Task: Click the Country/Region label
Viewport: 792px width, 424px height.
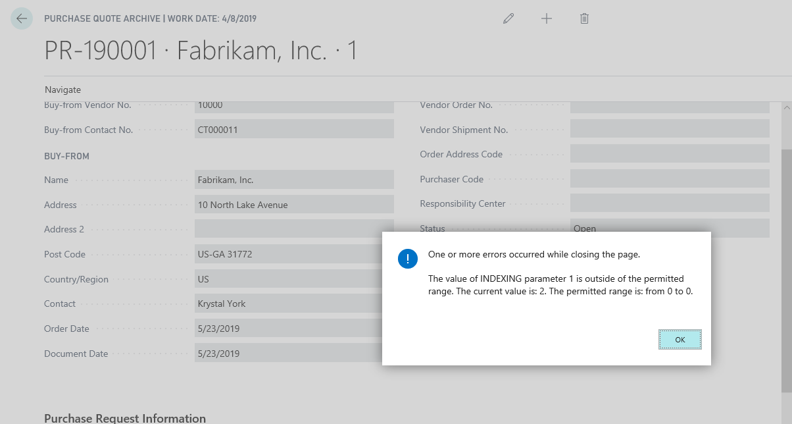Action: 76,279
